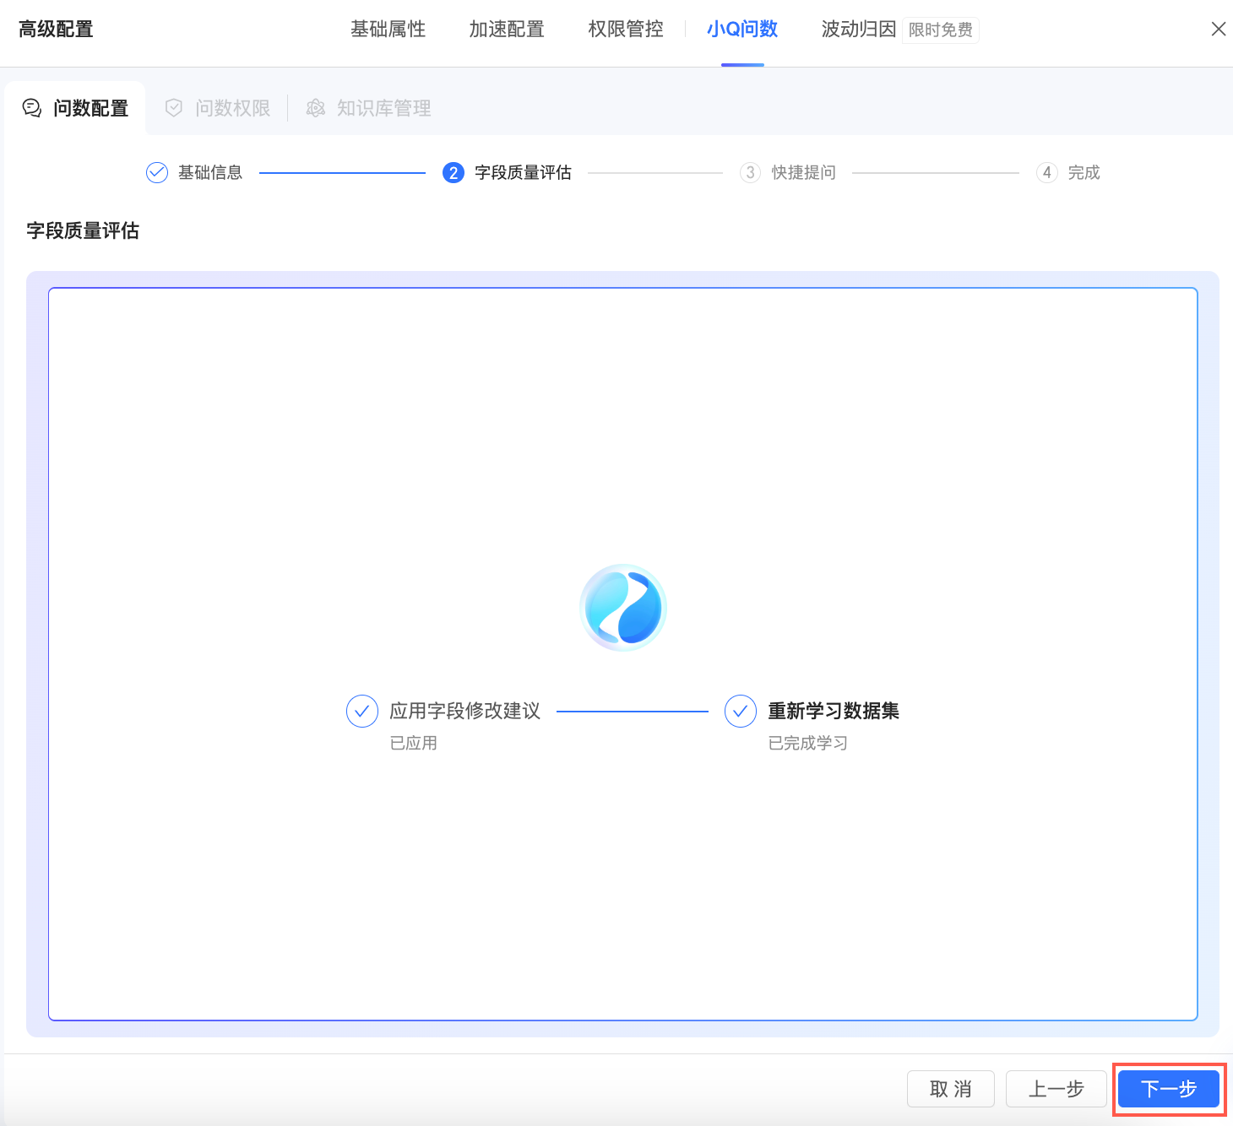Click step 3 circle for 快捷提问
Image resolution: width=1233 pixels, height=1126 pixels.
tap(750, 173)
